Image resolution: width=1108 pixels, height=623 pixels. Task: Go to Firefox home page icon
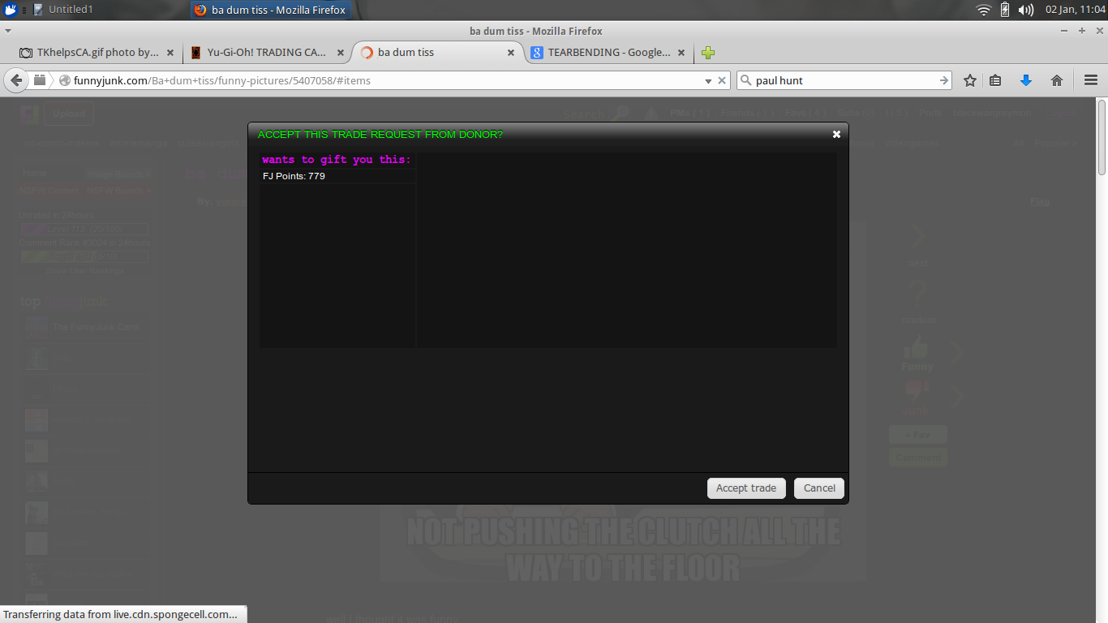pyautogui.click(x=1056, y=80)
